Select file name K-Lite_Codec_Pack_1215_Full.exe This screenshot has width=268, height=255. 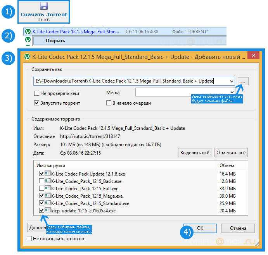(x=85, y=189)
